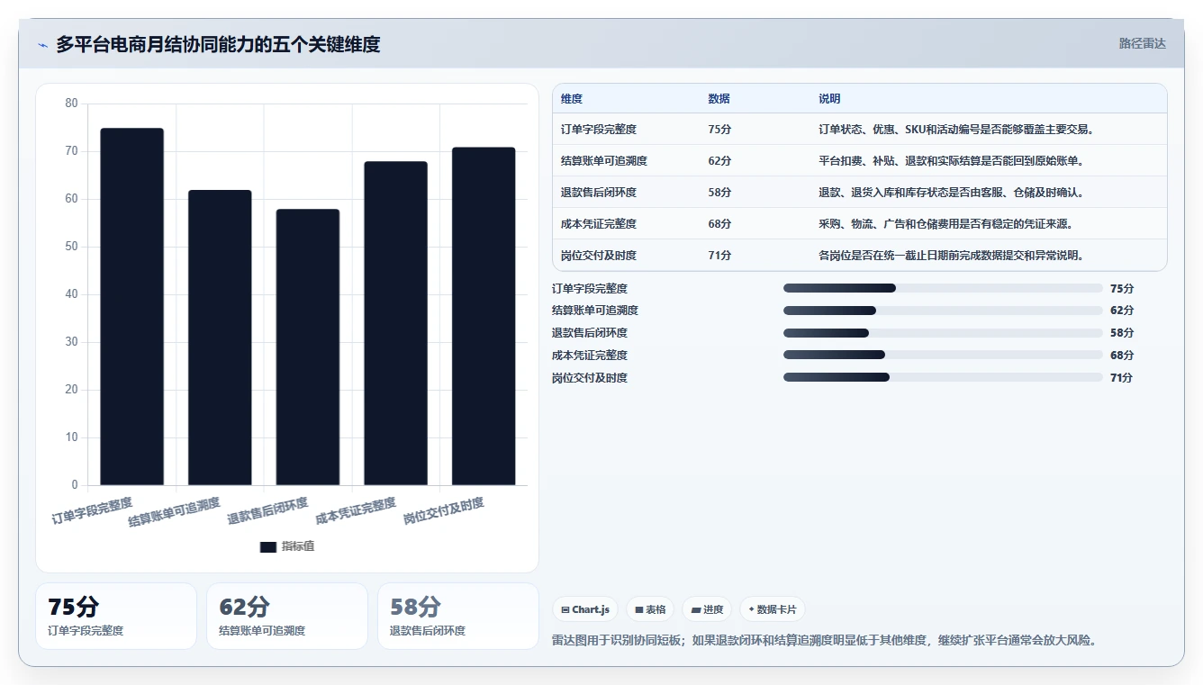The height and width of the screenshot is (685, 1203).
Task: Click the 订单字段完整度 bar in chart
Action: point(131,307)
